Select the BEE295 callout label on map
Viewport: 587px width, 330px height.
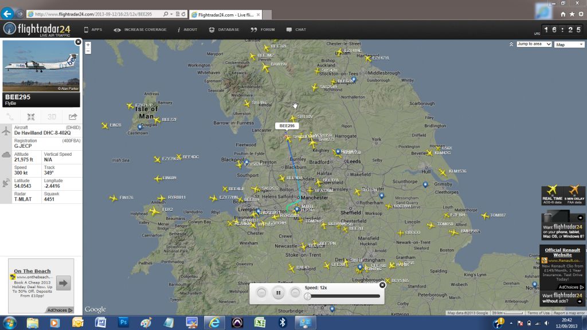pyautogui.click(x=287, y=125)
